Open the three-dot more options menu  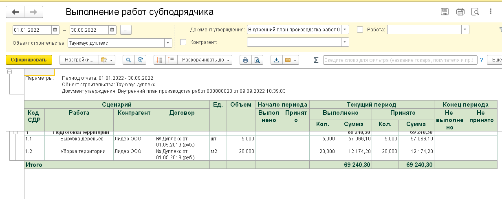(x=126, y=30)
